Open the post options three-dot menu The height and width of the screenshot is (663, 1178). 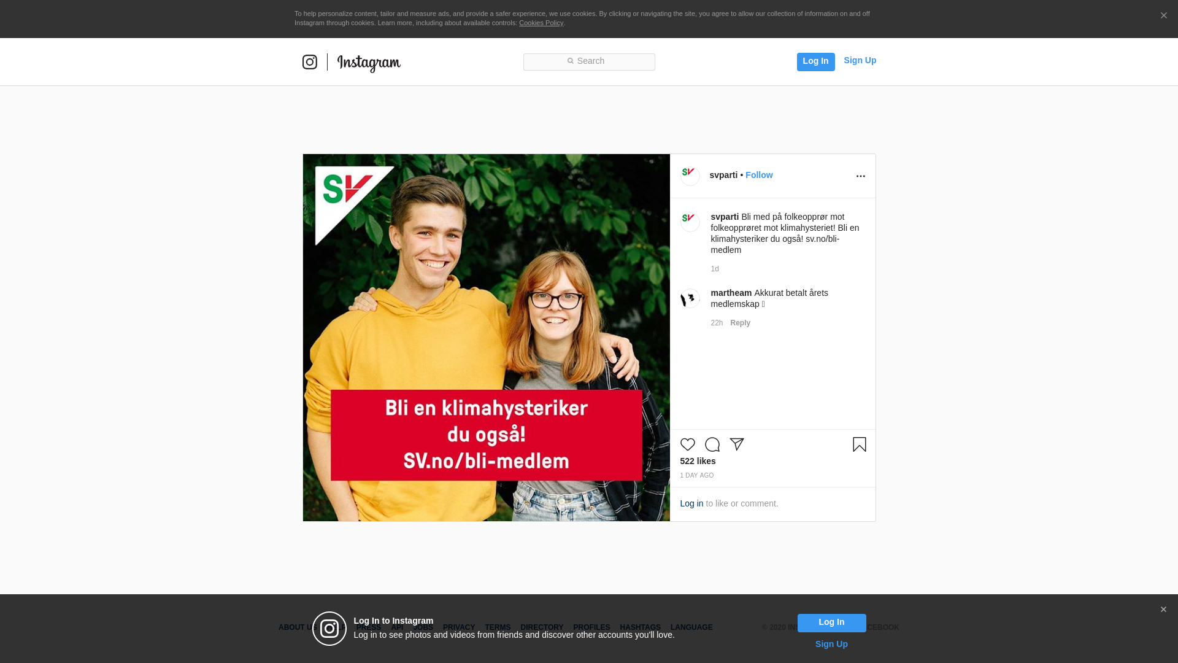(x=860, y=176)
